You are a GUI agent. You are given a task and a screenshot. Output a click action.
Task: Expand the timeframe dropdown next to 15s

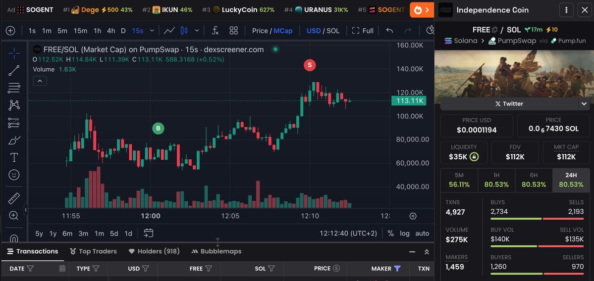click(152, 31)
